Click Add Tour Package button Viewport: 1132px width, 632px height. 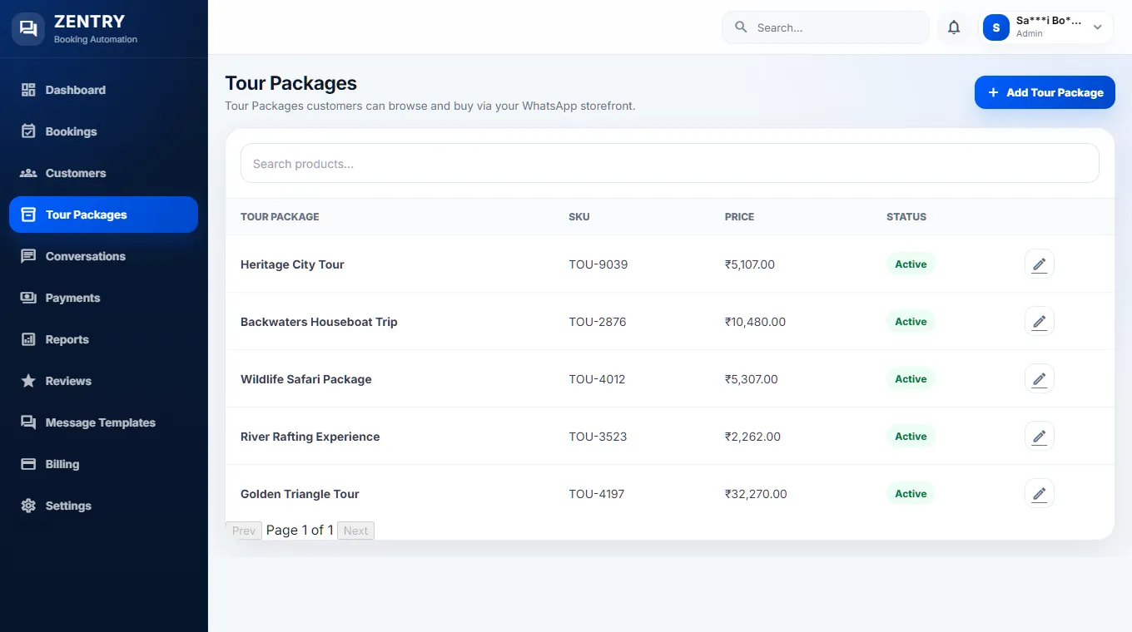(1045, 92)
